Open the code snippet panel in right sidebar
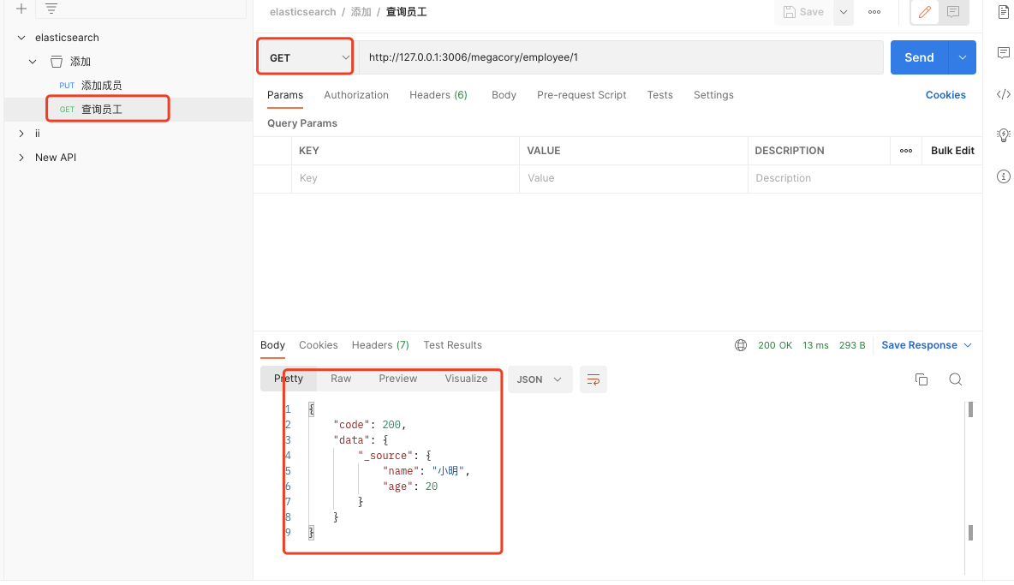The width and height of the screenshot is (1014, 585). pos(1003,94)
